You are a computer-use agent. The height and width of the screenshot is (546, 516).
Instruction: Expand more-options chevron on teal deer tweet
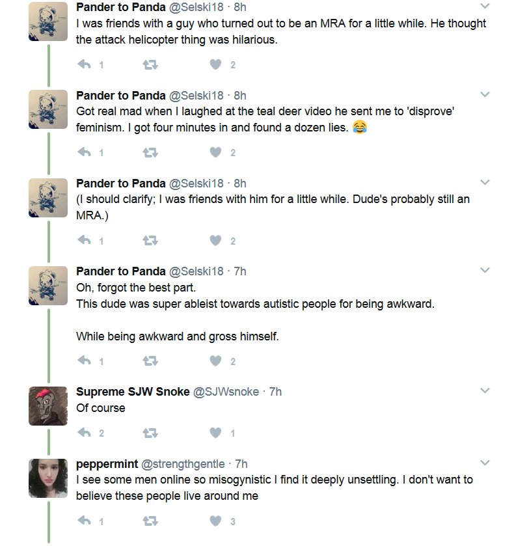tap(485, 94)
